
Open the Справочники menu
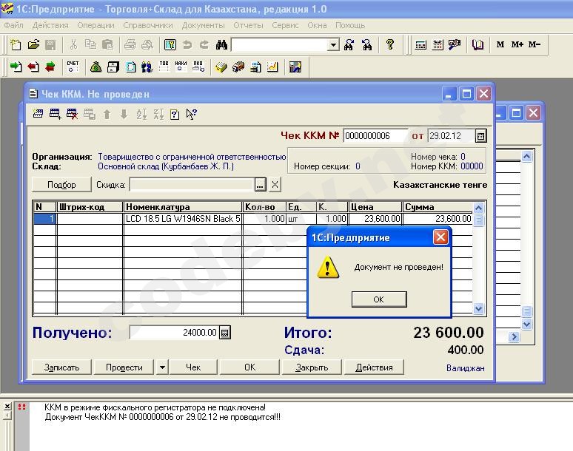click(x=148, y=25)
